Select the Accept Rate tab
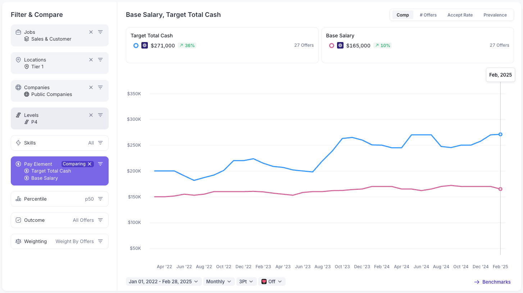Screen dimensions: 523x293 460,15
